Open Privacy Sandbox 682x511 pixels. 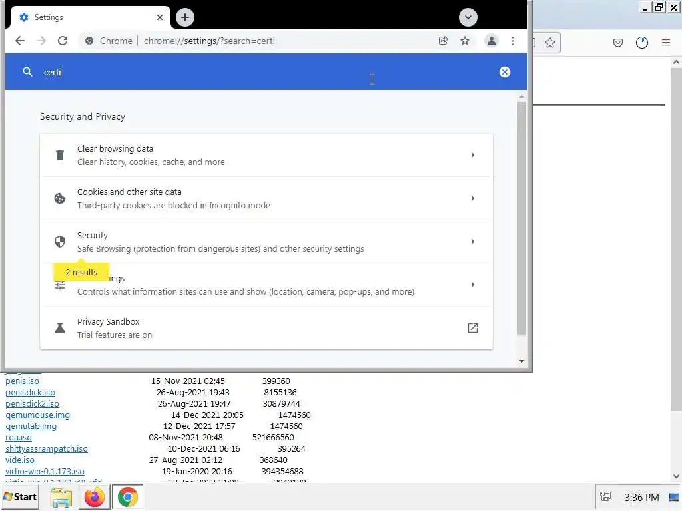pyautogui.click(x=266, y=328)
